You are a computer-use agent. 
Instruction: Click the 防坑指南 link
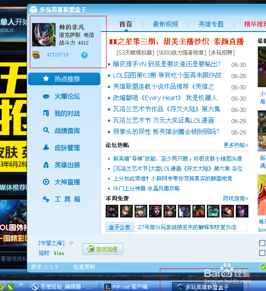pyautogui.click(x=236, y=199)
